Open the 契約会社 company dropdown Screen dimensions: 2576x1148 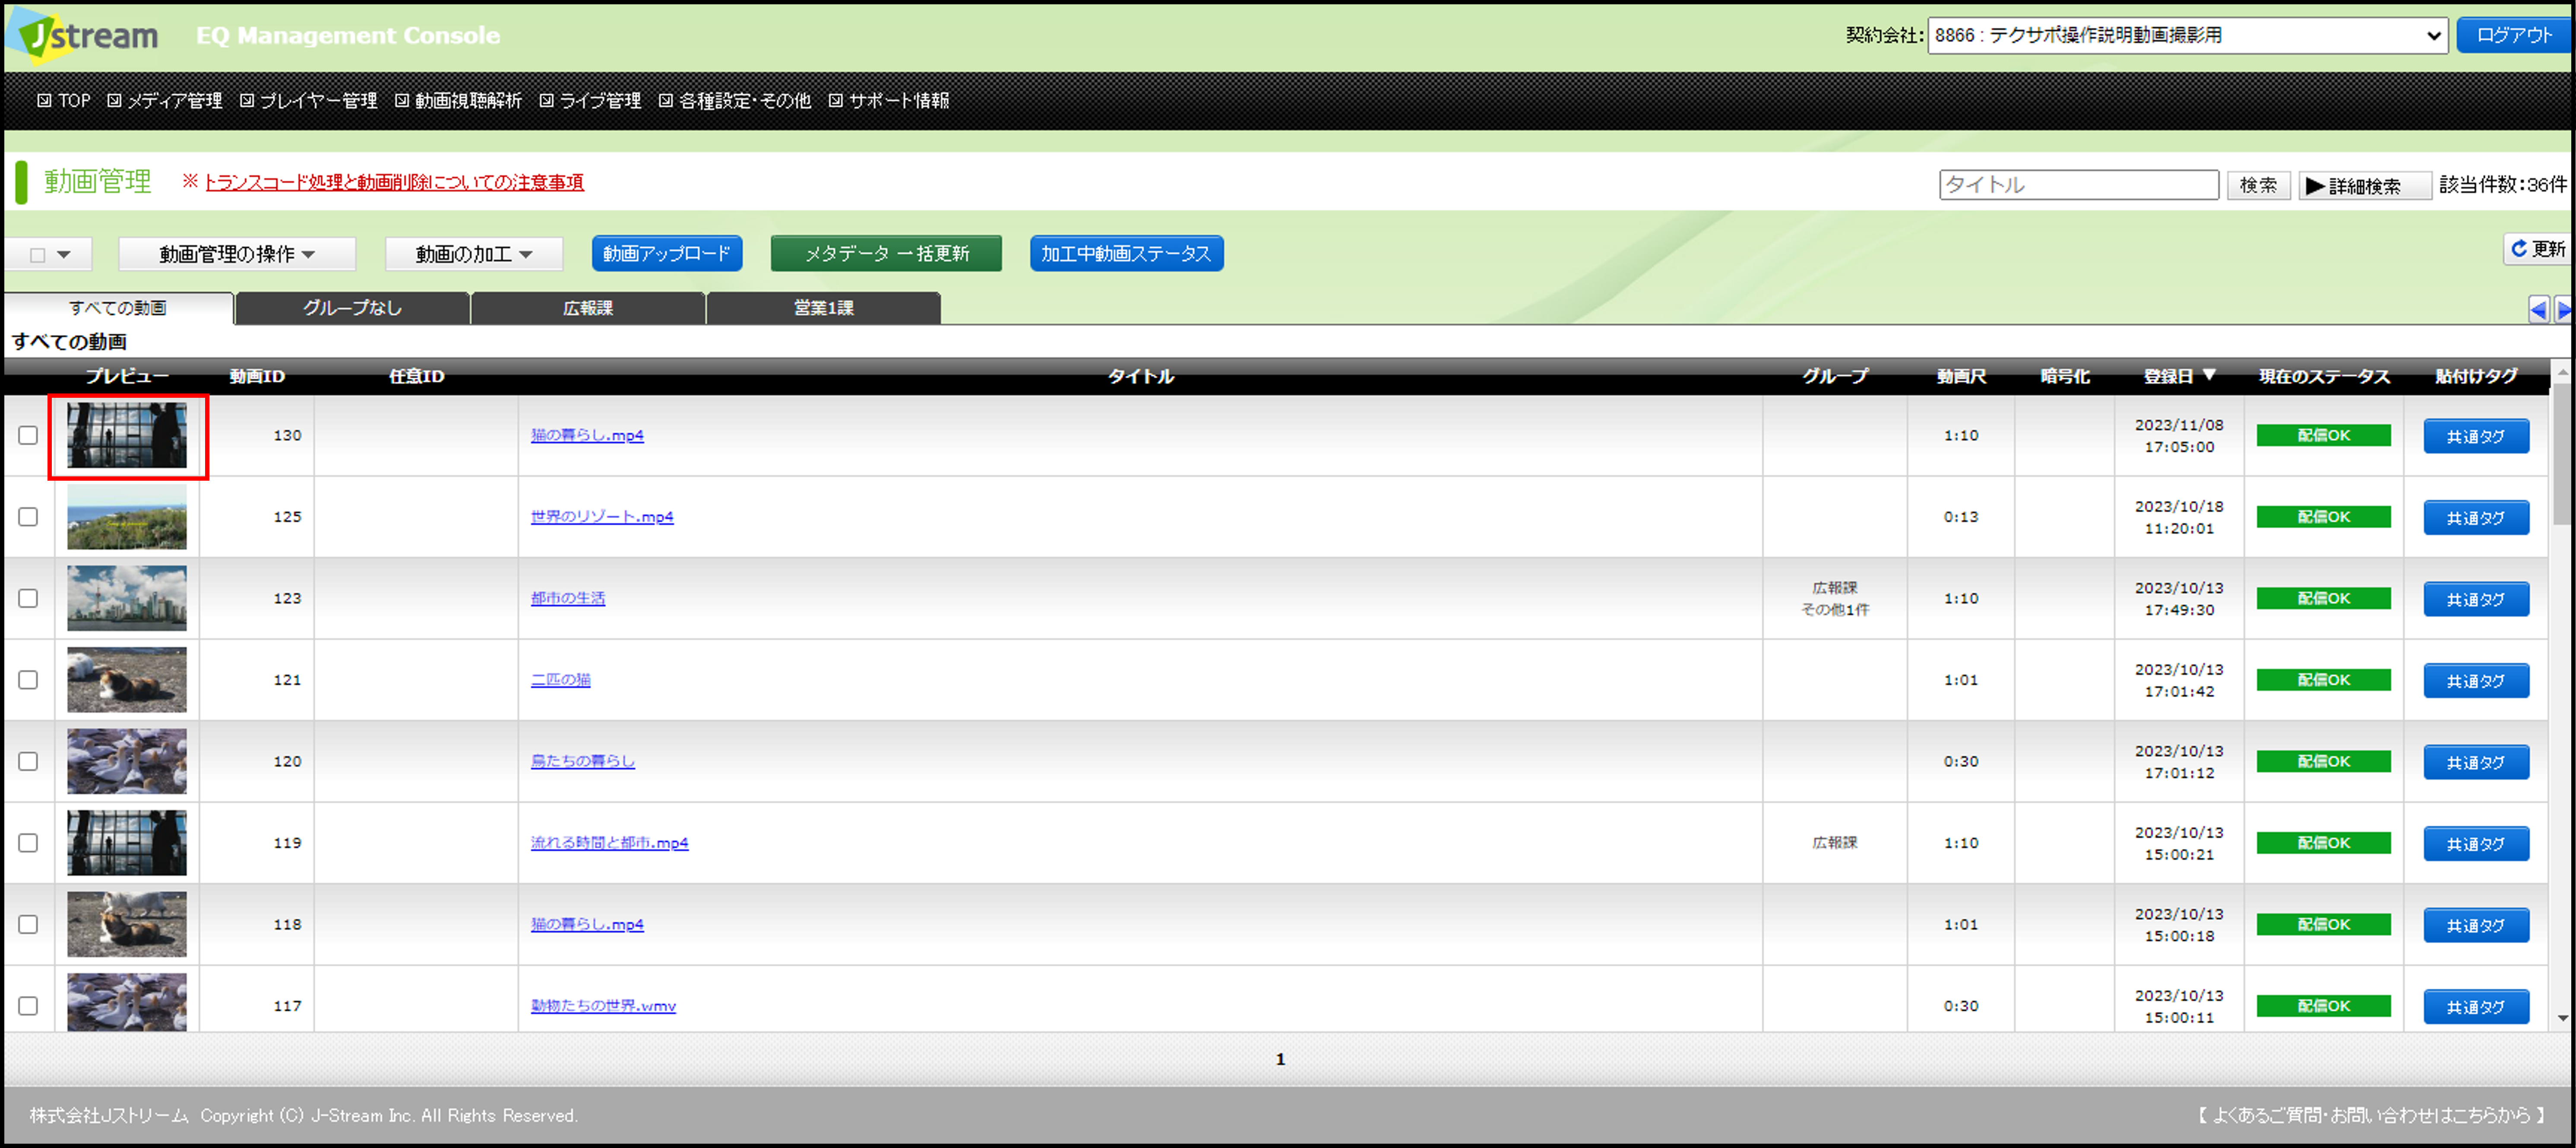2187,36
